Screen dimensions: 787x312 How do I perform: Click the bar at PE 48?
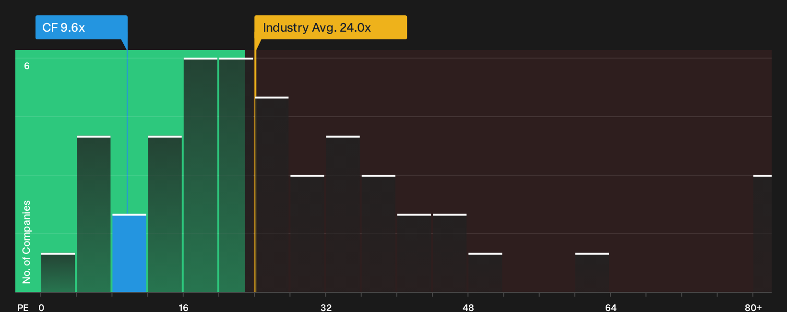[485, 273]
